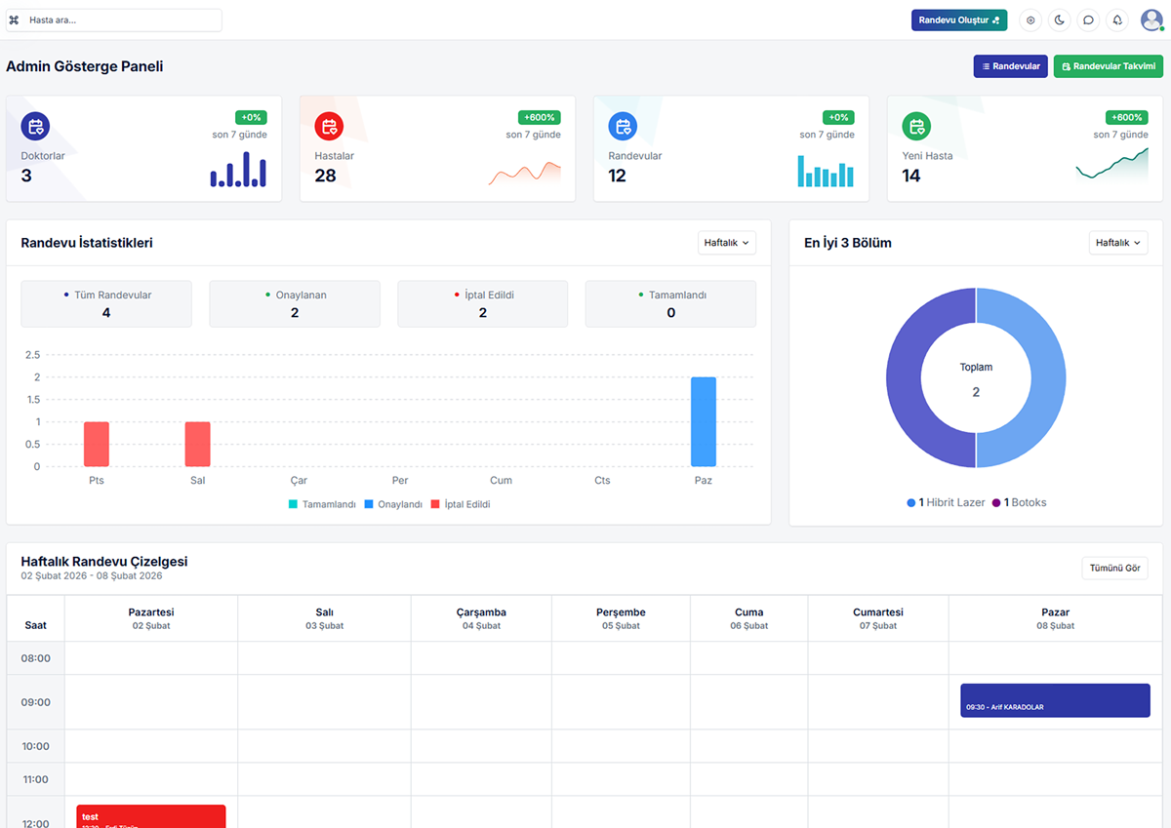
Task: Toggle dark mode with the moon icon
Action: click(1059, 20)
